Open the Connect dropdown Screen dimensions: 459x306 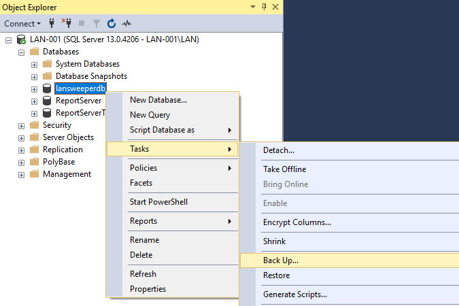[22, 24]
